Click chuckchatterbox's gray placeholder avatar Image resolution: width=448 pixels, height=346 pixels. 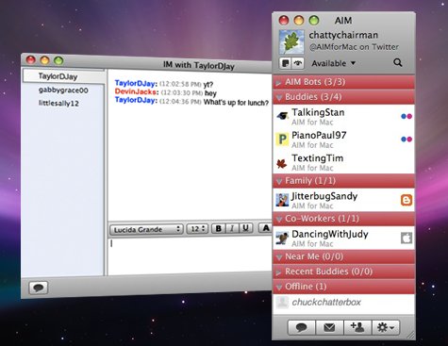[282, 303]
